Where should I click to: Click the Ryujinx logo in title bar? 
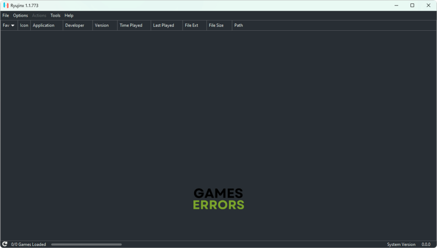[x=6, y=6]
